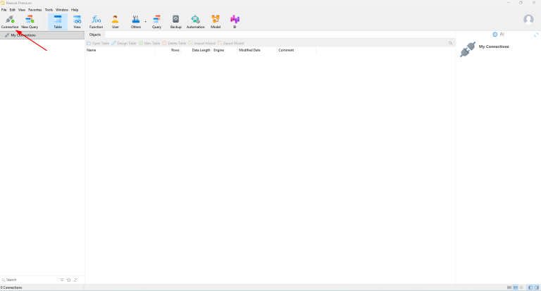The width and height of the screenshot is (541, 291).
Task: Open the Tools menu
Action: click(49, 10)
